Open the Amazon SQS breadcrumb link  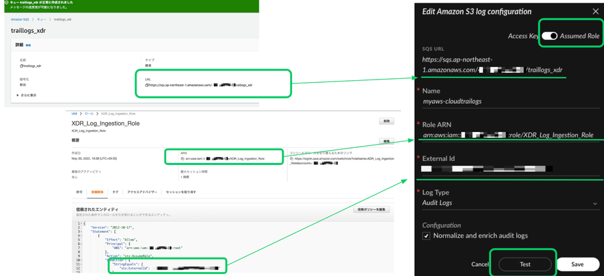[20, 19]
